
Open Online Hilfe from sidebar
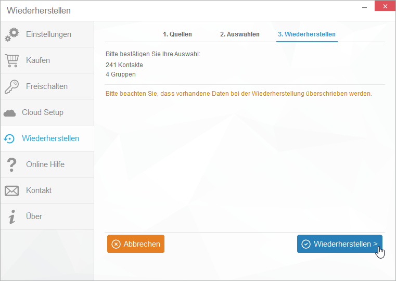click(47, 164)
